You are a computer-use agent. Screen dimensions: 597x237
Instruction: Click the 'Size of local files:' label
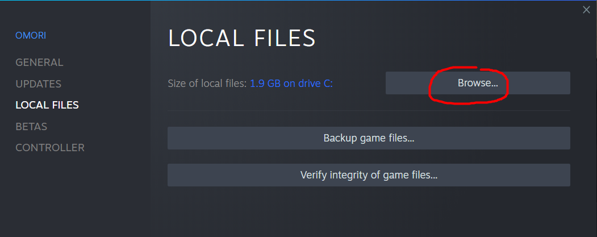coord(207,84)
